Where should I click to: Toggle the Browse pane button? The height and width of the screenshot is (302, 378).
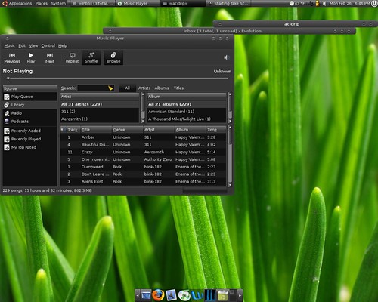point(113,58)
